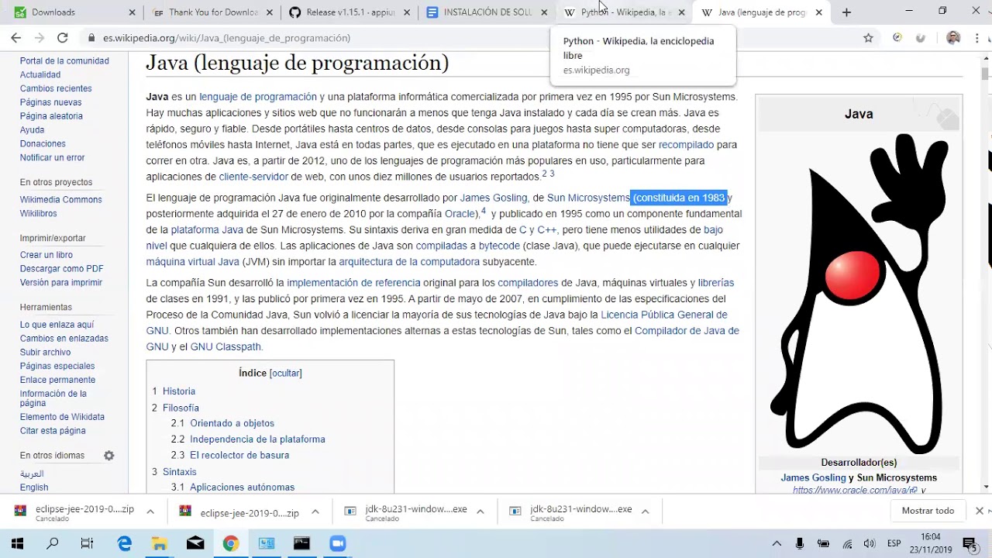Screen dimensions: 992x558
Task: Switch to the INSTALACIÓN DE SOLU document tab
Action: tap(487, 12)
